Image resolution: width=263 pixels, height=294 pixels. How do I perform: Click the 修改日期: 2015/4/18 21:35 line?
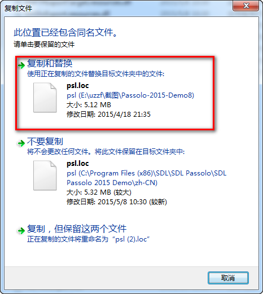[108, 115]
